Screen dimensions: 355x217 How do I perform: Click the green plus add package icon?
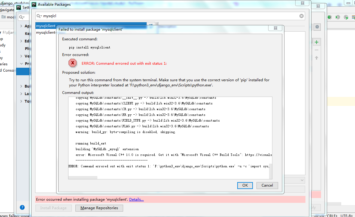[317, 42]
